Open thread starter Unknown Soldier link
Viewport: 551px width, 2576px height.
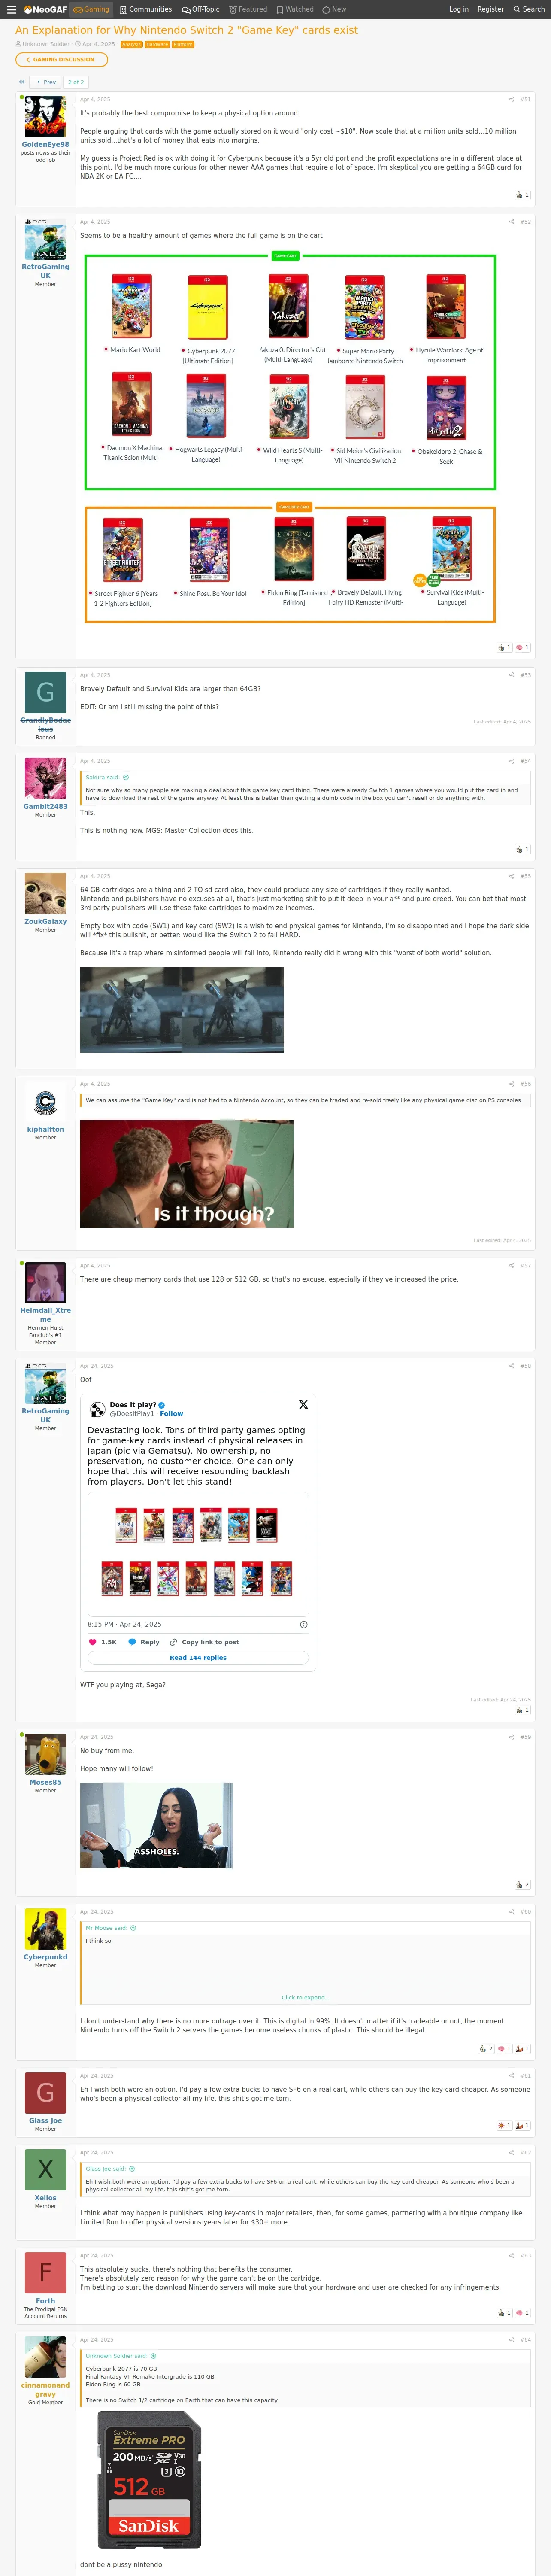(45, 44)
